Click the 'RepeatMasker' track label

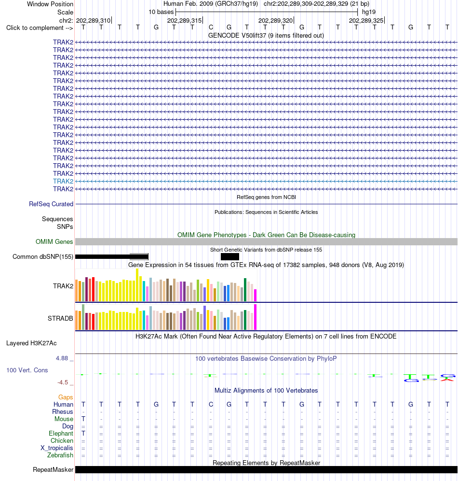pyautogui.click(x=53, y=470)
